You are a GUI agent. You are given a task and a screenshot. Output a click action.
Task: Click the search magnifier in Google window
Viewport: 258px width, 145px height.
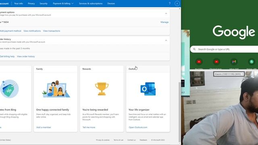[x=194, y=49]
